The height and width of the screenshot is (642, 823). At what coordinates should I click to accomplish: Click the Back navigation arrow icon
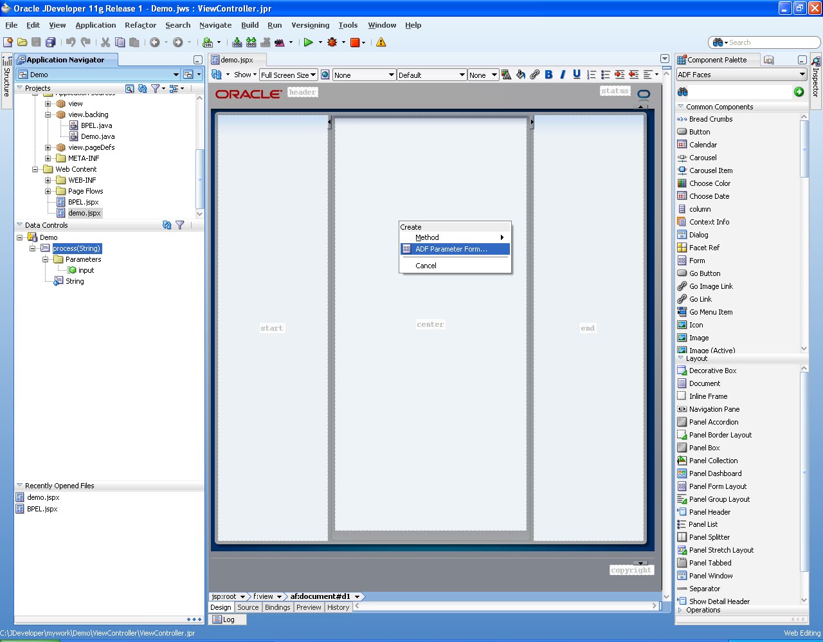(155, 42)
